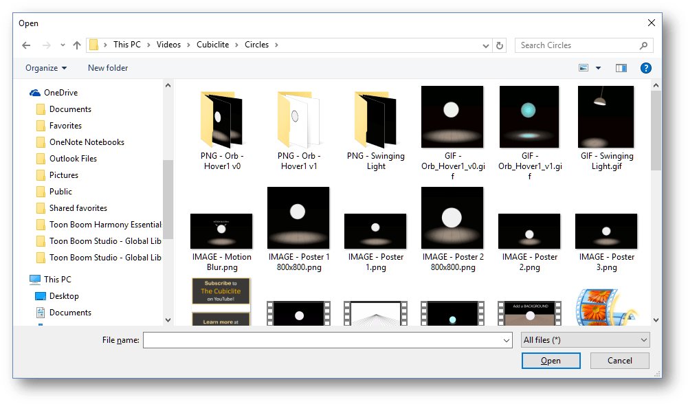
Task: Navigate up to the parent folder
Action: click(77, 45)
